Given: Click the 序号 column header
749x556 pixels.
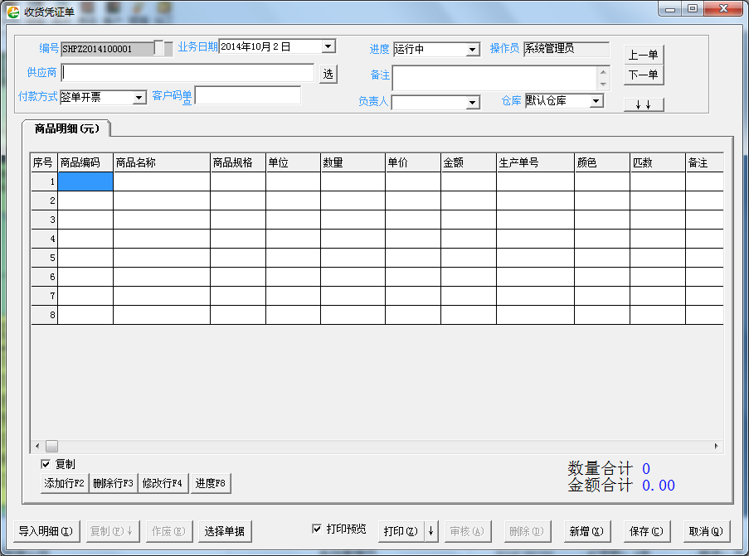Looking at the screenshot, I should click(x=45, y=162).
